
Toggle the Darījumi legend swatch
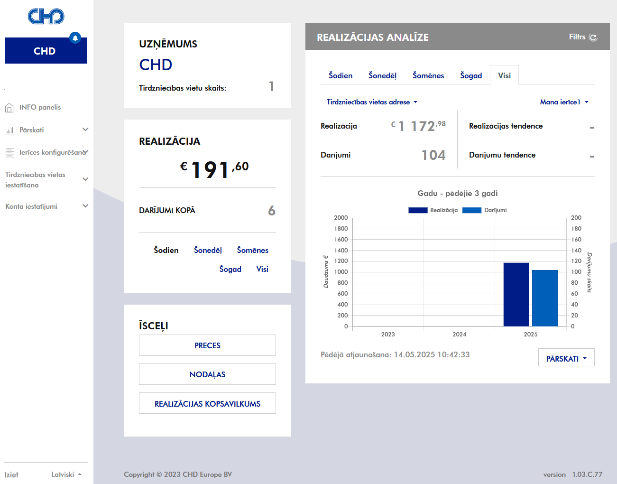pyautogui.click(x=472, y=210)
